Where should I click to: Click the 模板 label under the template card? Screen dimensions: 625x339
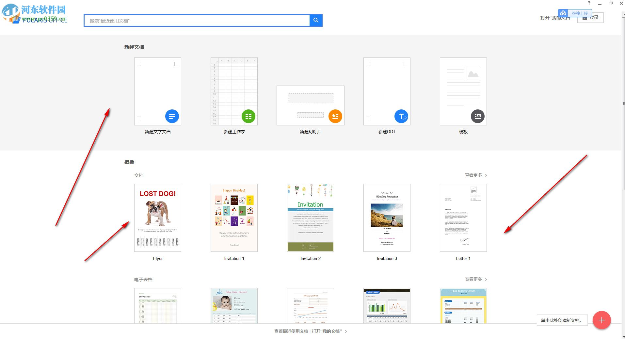point(463,132)
